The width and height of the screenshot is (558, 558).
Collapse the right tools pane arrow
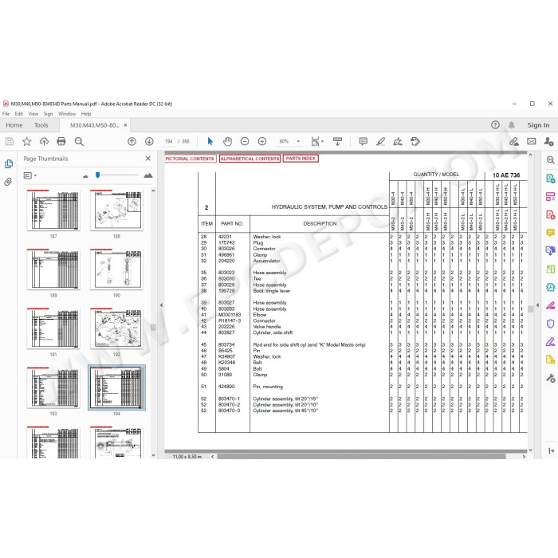click(x=537, y=305)
